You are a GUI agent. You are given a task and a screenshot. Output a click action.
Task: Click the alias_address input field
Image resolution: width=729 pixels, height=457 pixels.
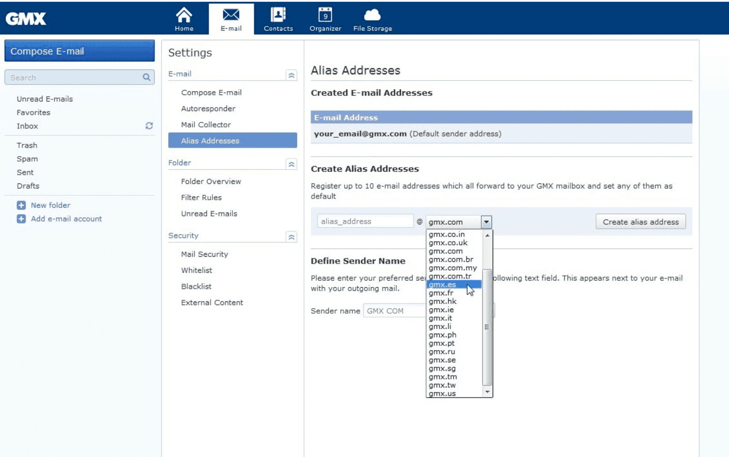(x=365, y=221)
